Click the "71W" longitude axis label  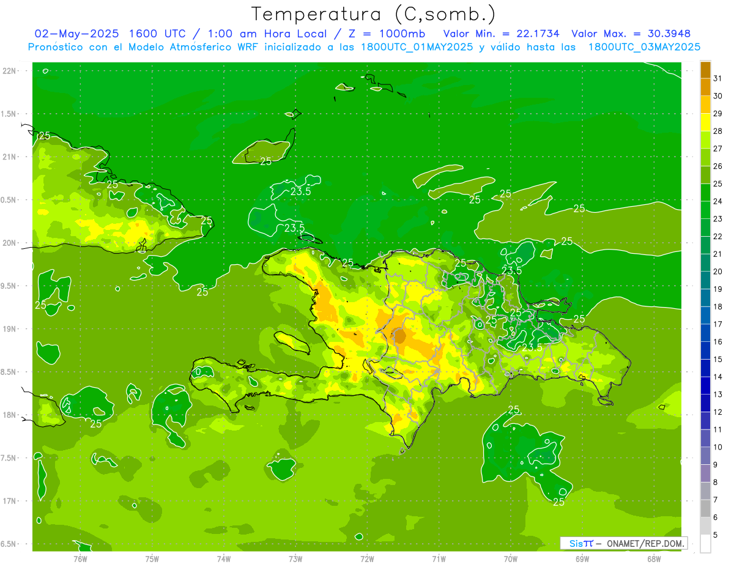coord(439,558)
